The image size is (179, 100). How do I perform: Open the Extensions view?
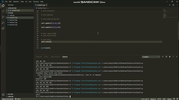(3, 28)
